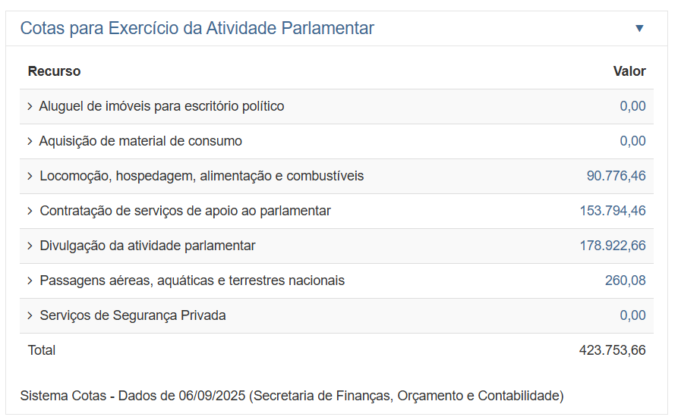Click Locomoção, hospedagem, alimentação e combustíveis label
The width and height of the screenshot is (678, 420).
201,176
